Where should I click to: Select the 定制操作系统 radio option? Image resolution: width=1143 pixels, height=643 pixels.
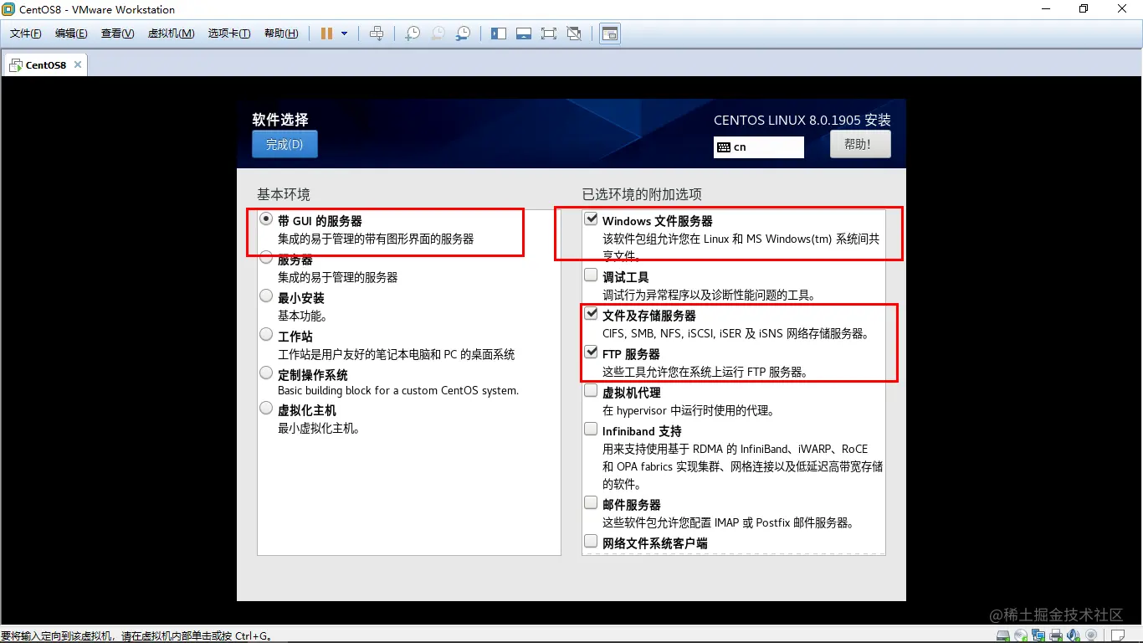(266, 373)
